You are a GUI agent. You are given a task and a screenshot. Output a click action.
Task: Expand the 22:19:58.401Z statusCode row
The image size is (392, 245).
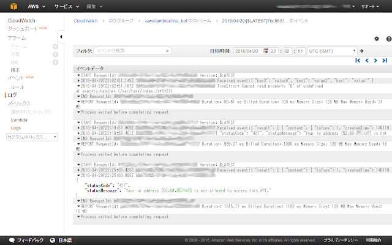pos(78,134)
